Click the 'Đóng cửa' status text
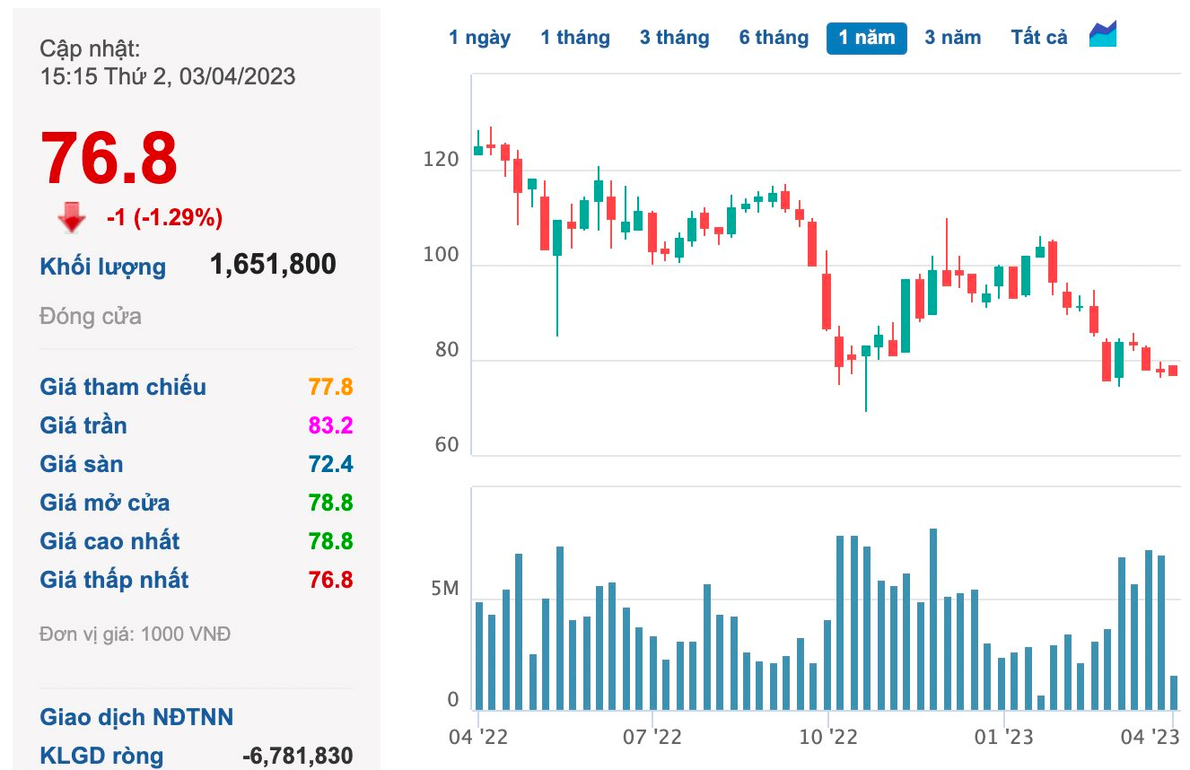Image resolution: width=1190 pixels, height=770 pixels. pos(91,316)
